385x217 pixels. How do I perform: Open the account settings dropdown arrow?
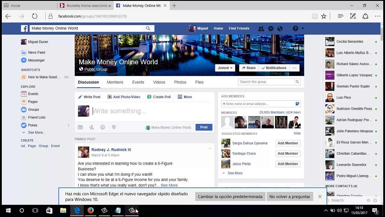(x=302, y=29)
